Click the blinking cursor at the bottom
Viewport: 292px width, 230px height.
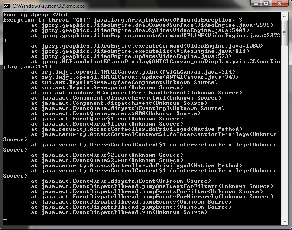click(x=5, y=219)
